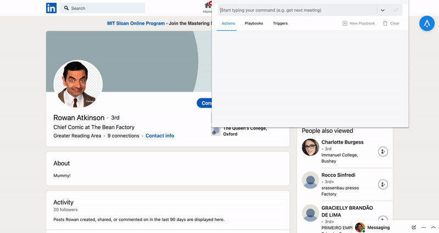Switch to the Playbooks tab
Screen dimensions: 439x233
tap(254, 24)
